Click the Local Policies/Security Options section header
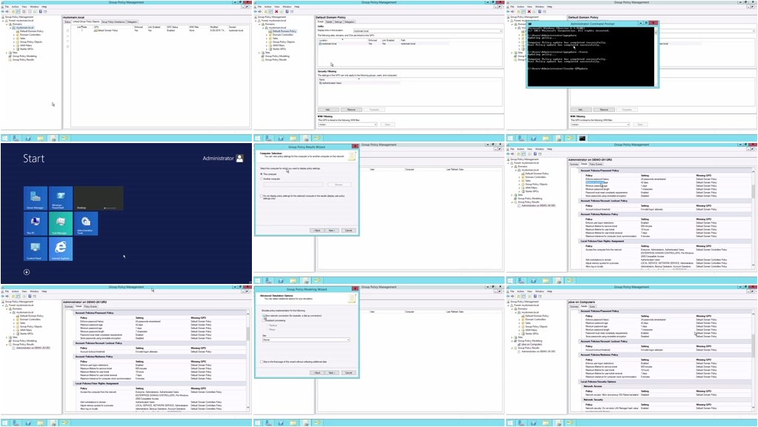758x427 pixels. pyautogui.click(x=665, y=382)
